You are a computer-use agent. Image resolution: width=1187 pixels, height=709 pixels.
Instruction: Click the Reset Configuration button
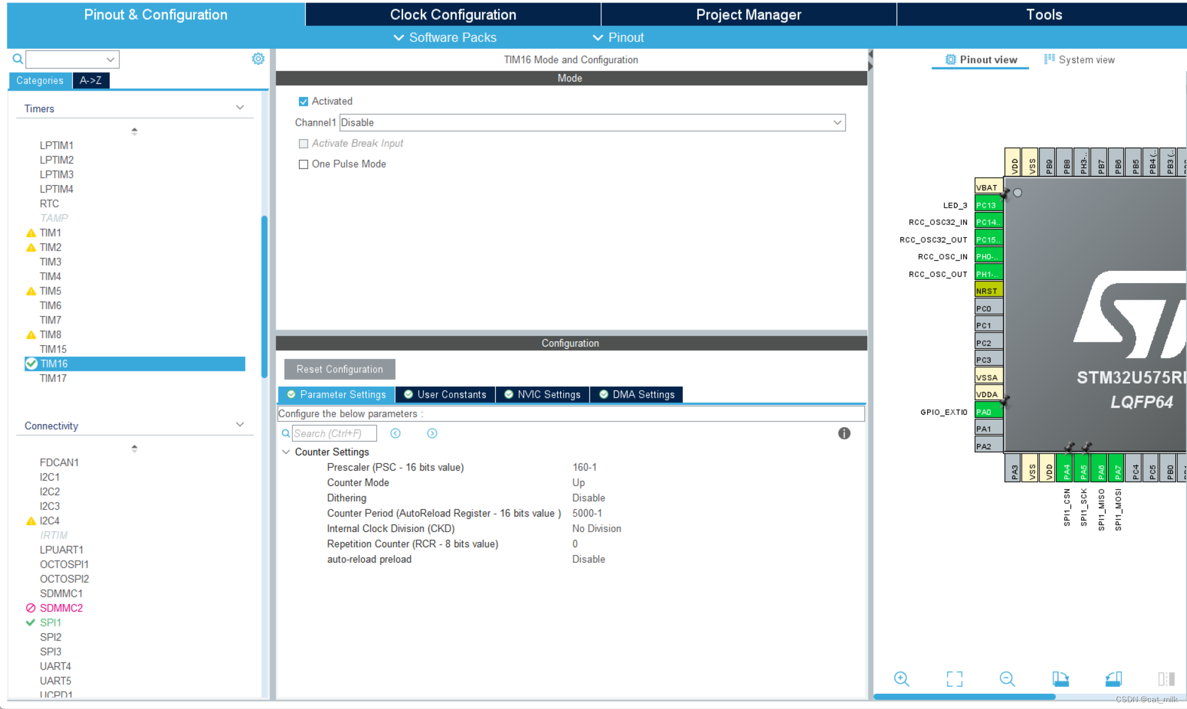tap(339, 368)
